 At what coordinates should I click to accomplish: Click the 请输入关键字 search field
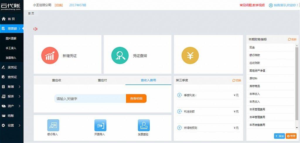[90, 99]
